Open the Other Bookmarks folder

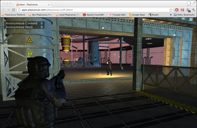[x=184, y=15]
